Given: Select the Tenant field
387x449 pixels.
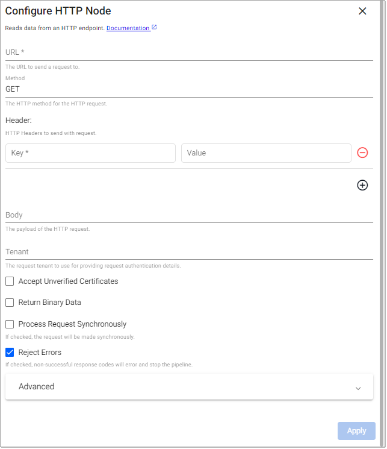Looking at the screenshot, I should (x=189, y=252).
